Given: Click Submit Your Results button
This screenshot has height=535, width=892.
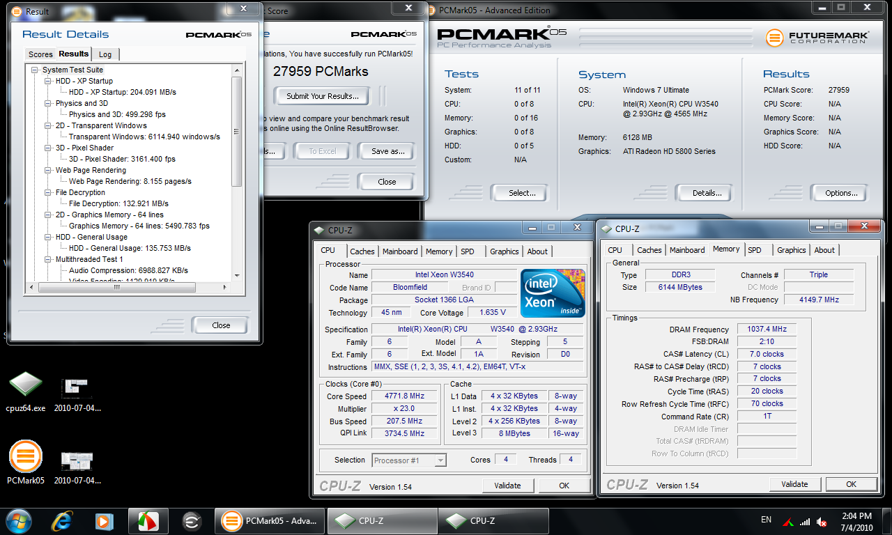Looking at the screenshot, I should tap(323, 96).
